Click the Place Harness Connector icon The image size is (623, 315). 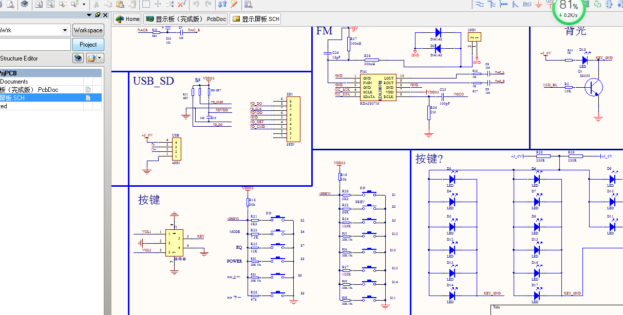point(610,4)
